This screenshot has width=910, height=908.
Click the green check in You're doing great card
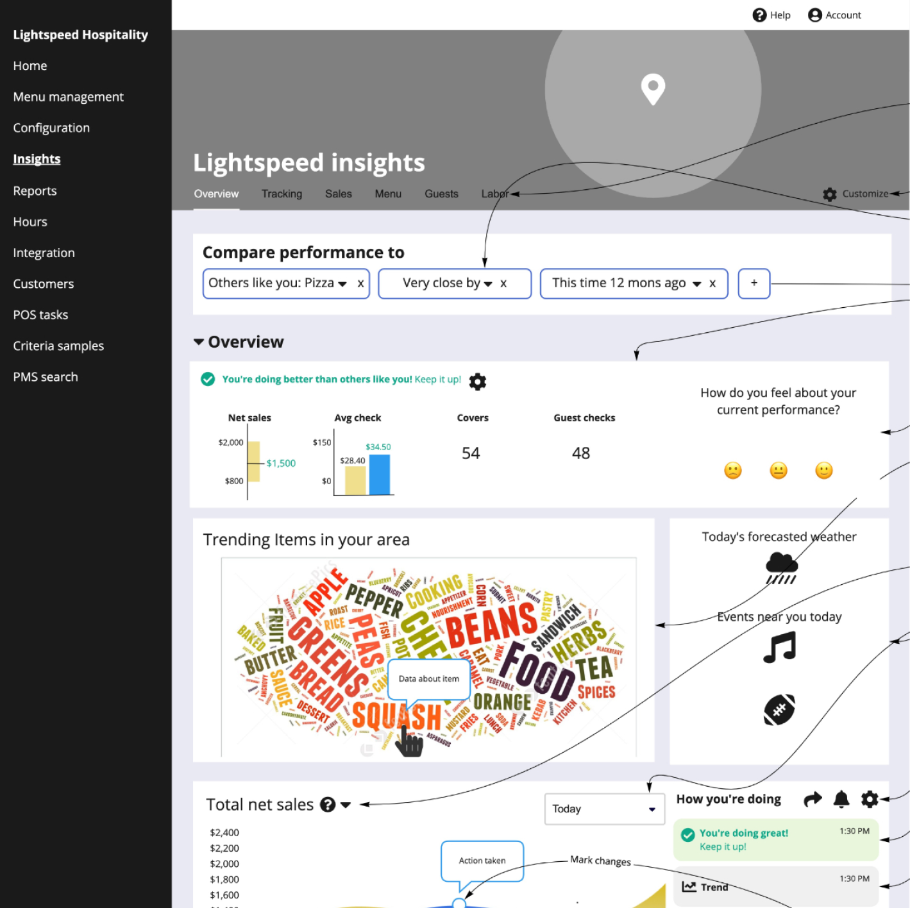pos(688,835)
